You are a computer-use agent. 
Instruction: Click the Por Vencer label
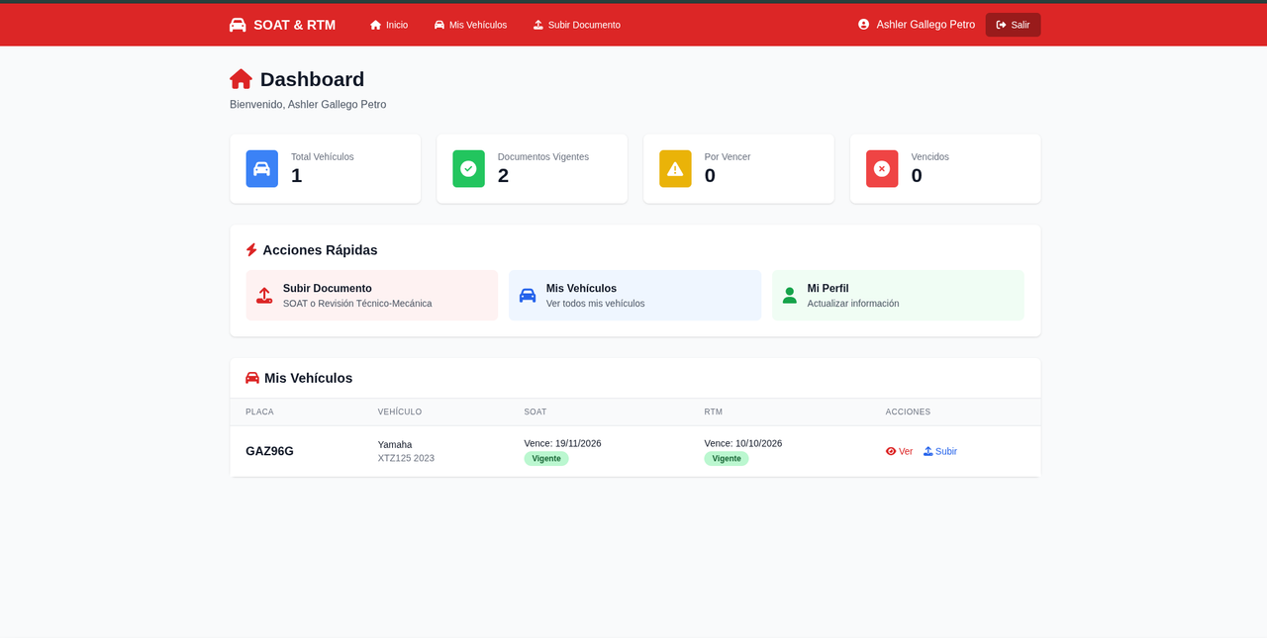click(x=728, y=156)
